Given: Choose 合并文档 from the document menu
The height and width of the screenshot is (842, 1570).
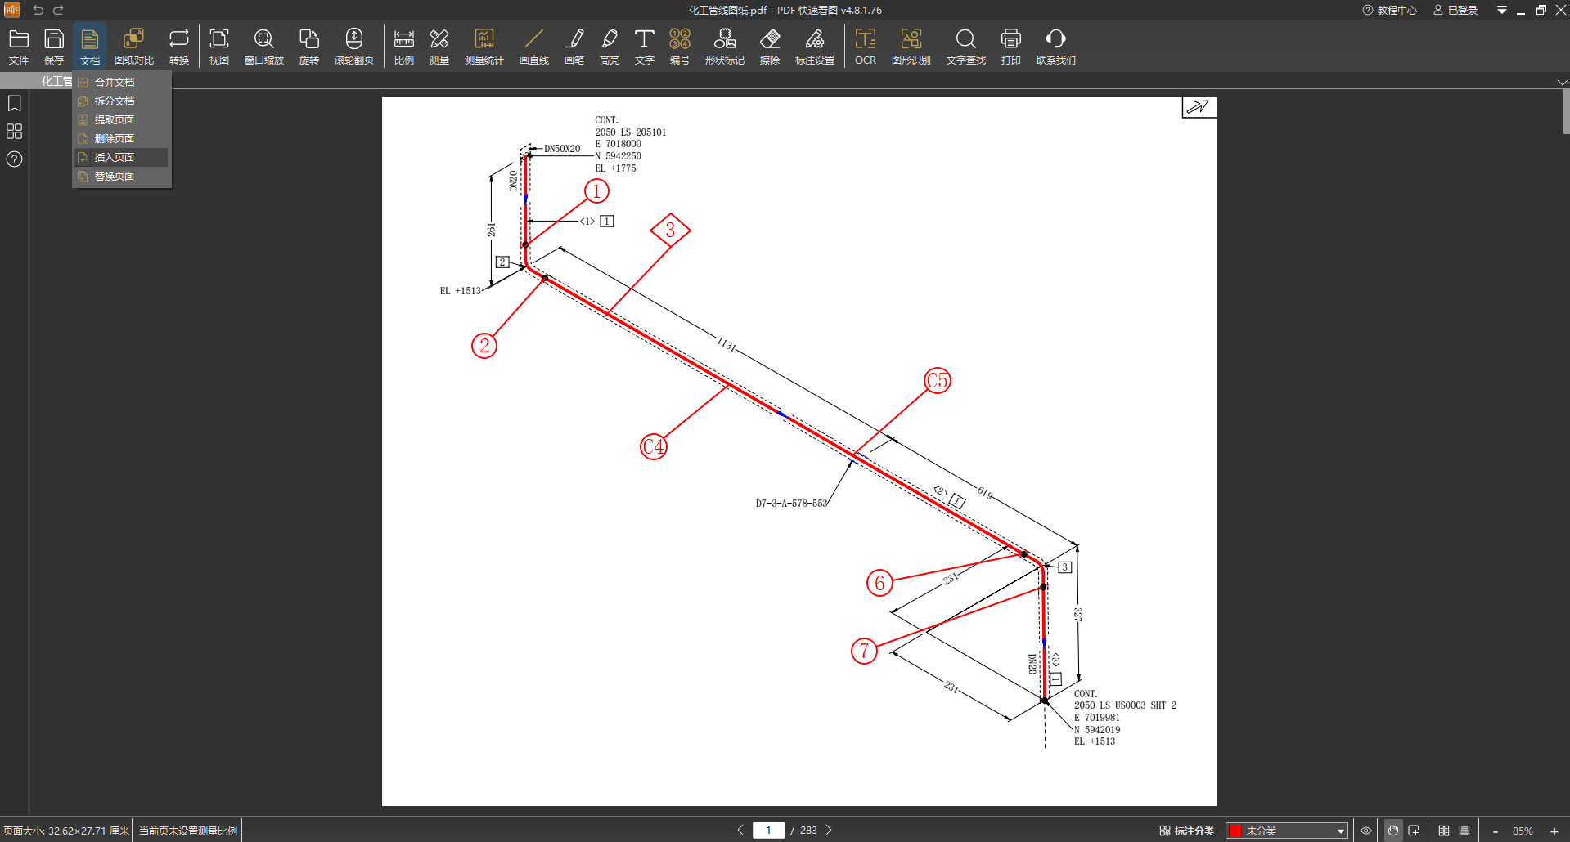Looking at the screenshot, I should point(115,83).
